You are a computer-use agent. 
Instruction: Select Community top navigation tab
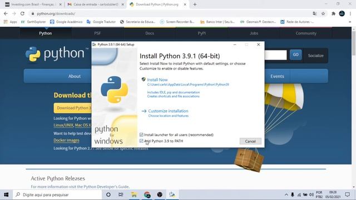click(x=306, y=33)
